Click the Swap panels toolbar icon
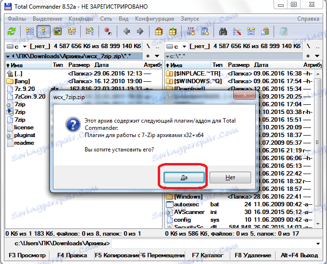The width and height of the screenshot is (327, 264). [x=90, y=31]
